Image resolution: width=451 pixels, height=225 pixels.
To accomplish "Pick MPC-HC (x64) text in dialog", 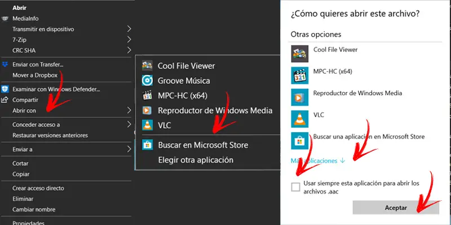I will 333,71.
